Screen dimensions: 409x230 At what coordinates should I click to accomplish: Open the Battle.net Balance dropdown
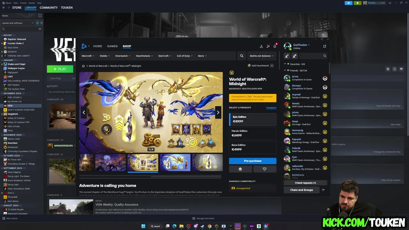tap(262, 56)
